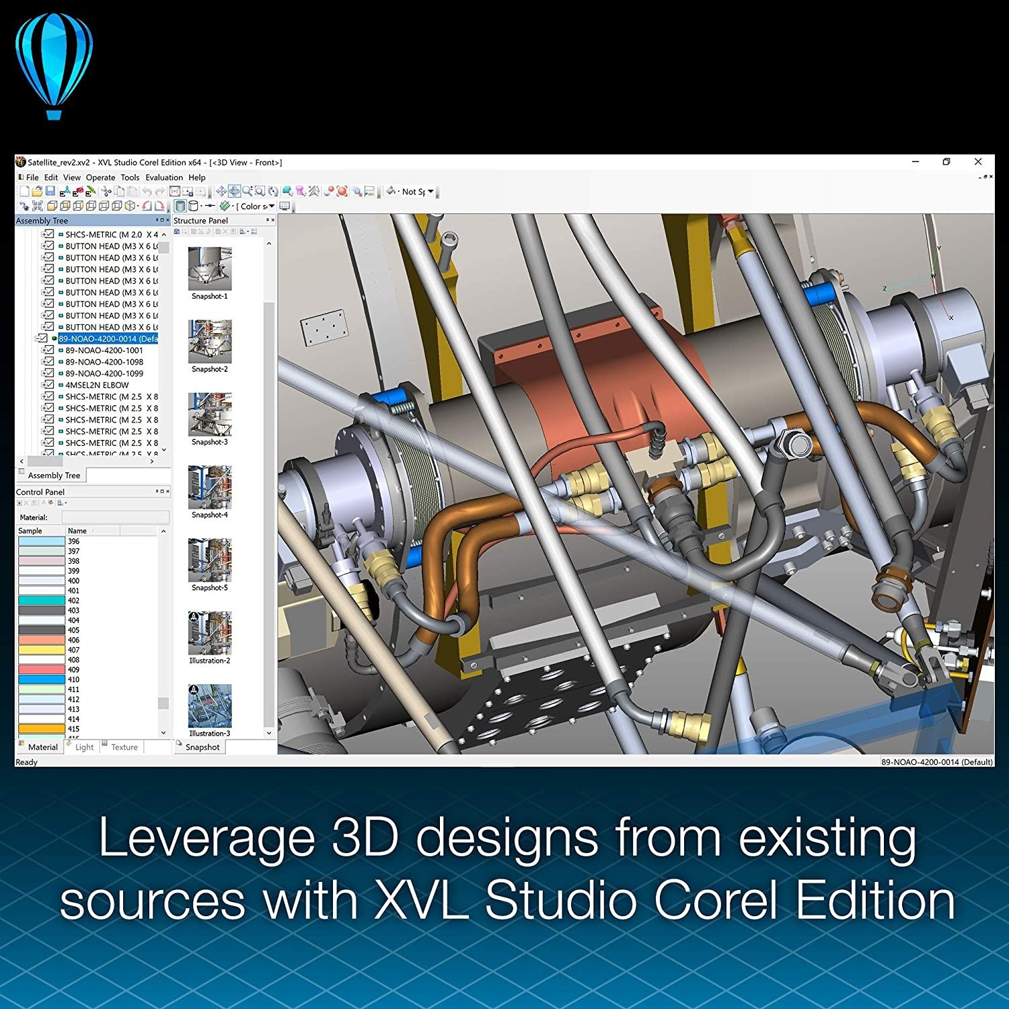The width and height of the screenshot is (1009, 1009).
Task: Activate the Rotate view tool
Action: tap(273, 192)
